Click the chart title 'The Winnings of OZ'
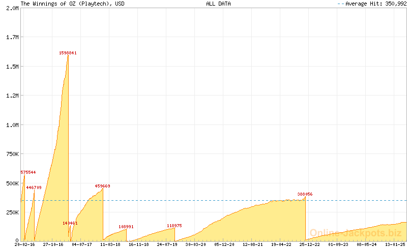The height and width of the screenshot is (249, 407). (x=72, y=4)
